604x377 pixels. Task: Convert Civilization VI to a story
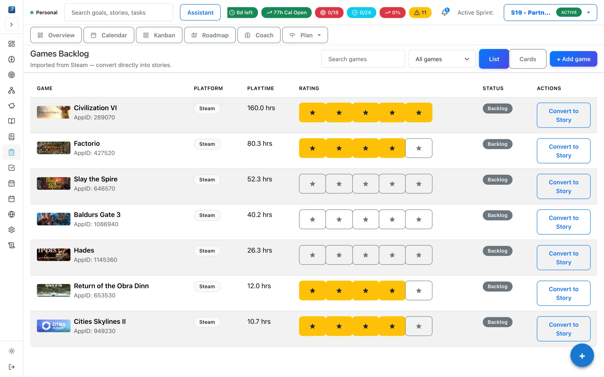pos(563,115)
